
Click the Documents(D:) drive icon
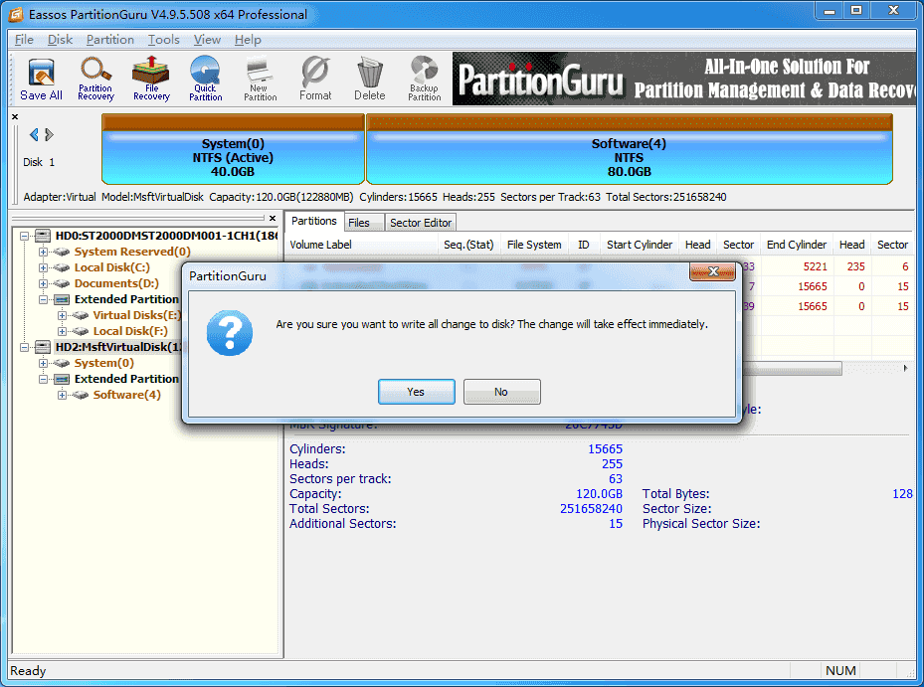point(62,284)
